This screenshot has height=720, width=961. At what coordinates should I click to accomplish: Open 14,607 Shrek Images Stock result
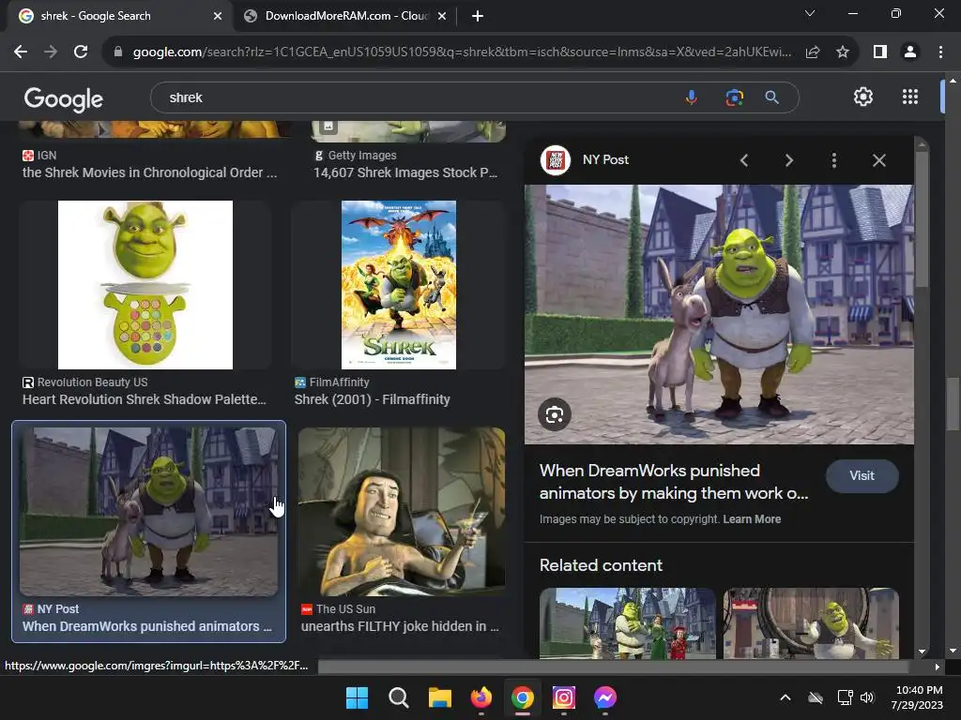[x=405, y=172]
